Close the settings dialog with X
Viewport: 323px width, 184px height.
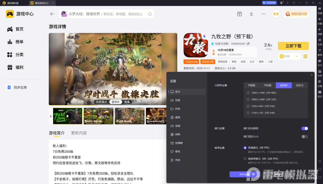[x=312, y=75]
